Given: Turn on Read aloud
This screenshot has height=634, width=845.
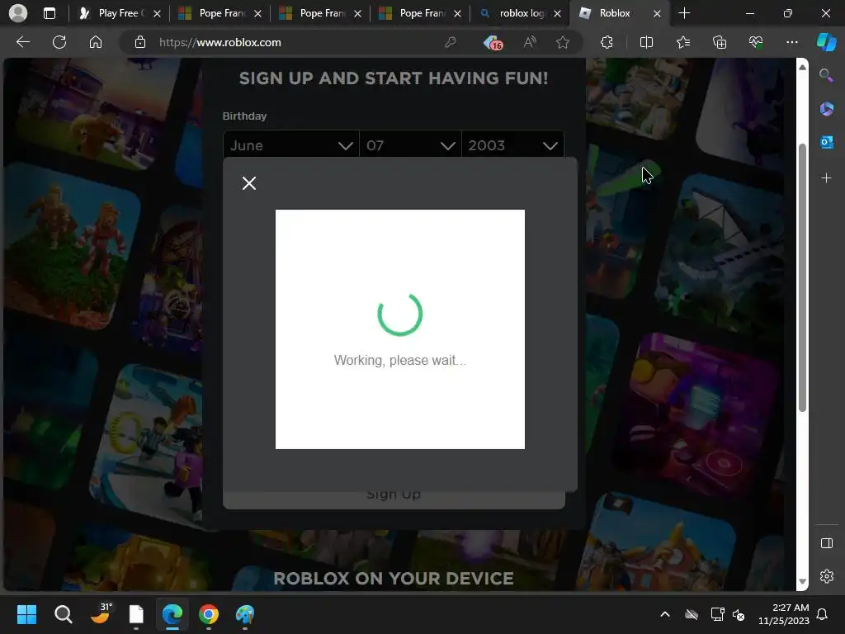Looking at the screenshot, I should pyautogui.click(x=530, y=42).
